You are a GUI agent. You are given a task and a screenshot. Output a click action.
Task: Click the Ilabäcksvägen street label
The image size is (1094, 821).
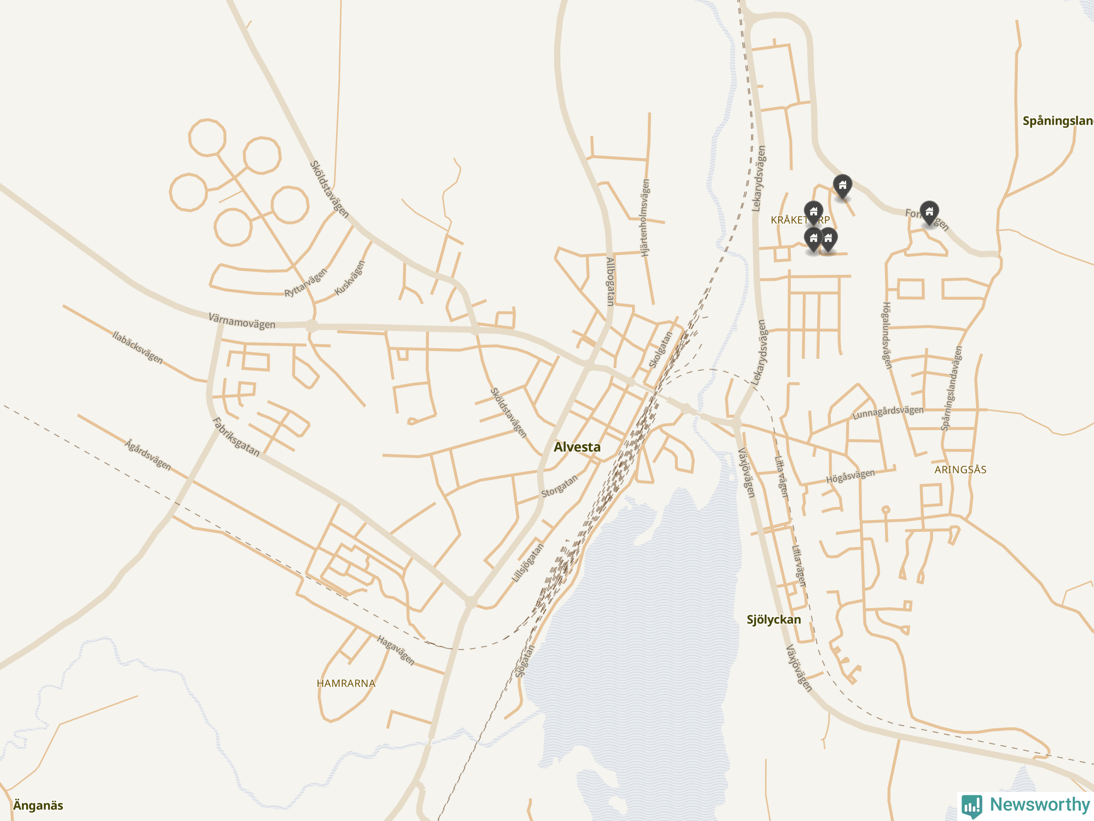coord(138,347)
